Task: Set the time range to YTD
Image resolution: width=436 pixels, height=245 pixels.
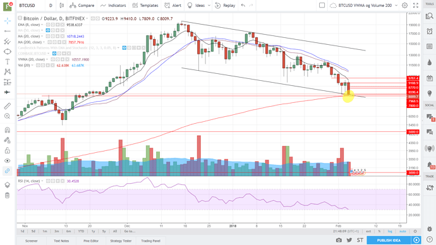Action: click(x=81, y=231)
